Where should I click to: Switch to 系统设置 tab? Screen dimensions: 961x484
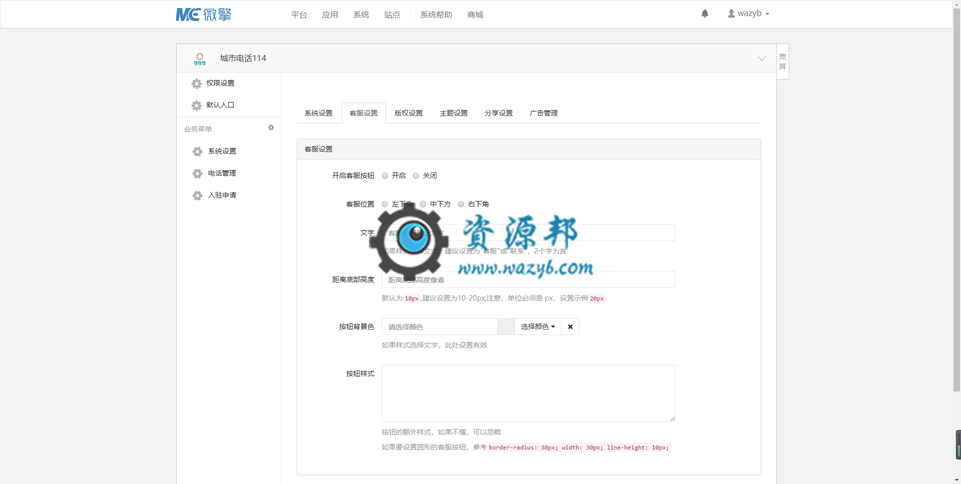tap(319, 113)
